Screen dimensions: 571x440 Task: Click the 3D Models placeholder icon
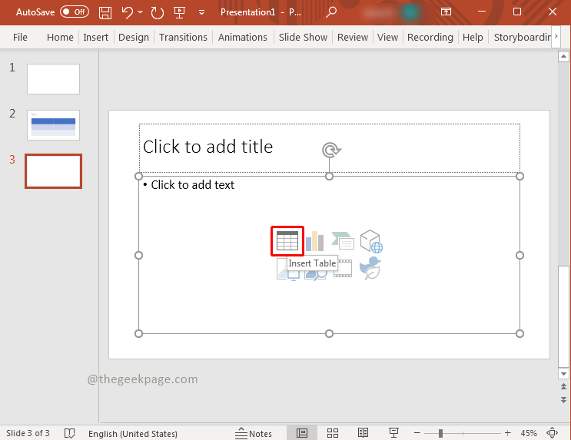point(371,241)
